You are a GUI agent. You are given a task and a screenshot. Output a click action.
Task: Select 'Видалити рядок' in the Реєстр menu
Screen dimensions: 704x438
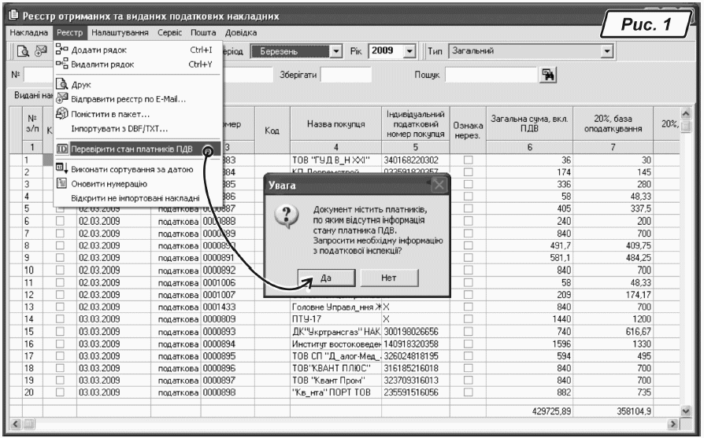(102, 64)
